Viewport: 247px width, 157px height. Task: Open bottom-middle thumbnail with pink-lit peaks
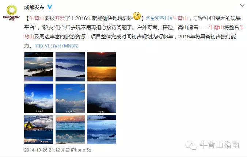[70, 130]
